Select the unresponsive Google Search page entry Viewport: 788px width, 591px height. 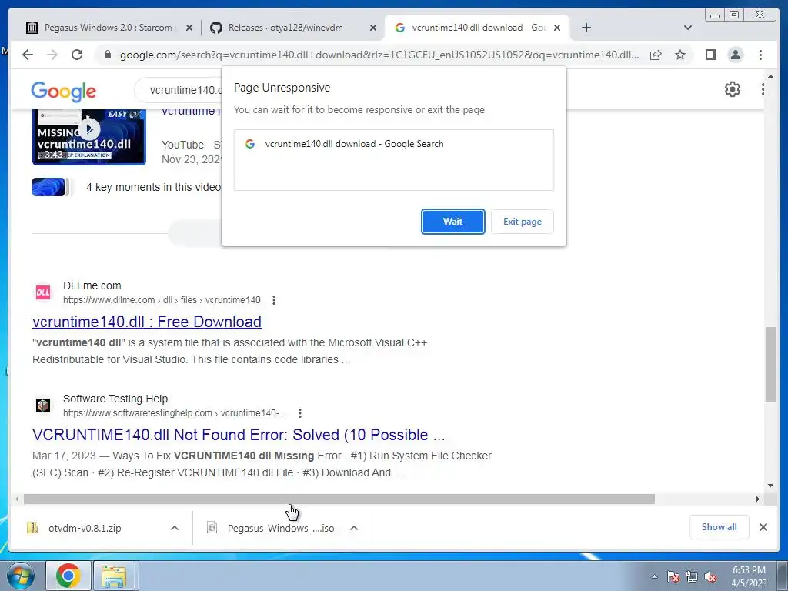pyautogui.click(x=393, y=144)
